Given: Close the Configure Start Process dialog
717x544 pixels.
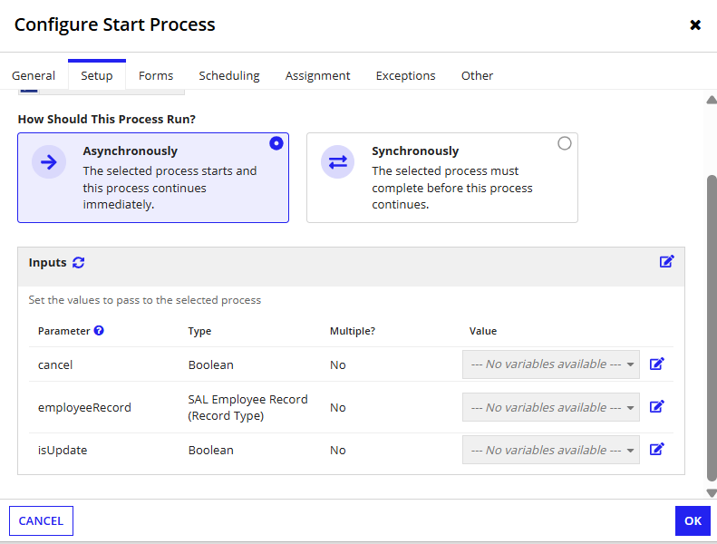Looking at the screenshot, I should pyautogui.click(x=695, y=24).
